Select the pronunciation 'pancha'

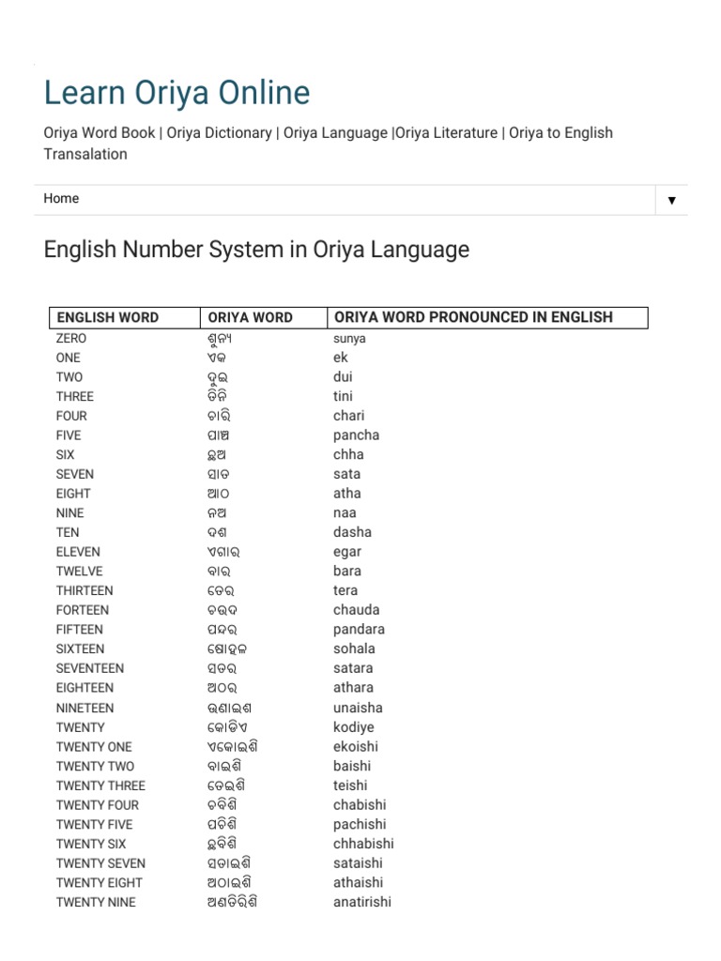pos(356,435)
